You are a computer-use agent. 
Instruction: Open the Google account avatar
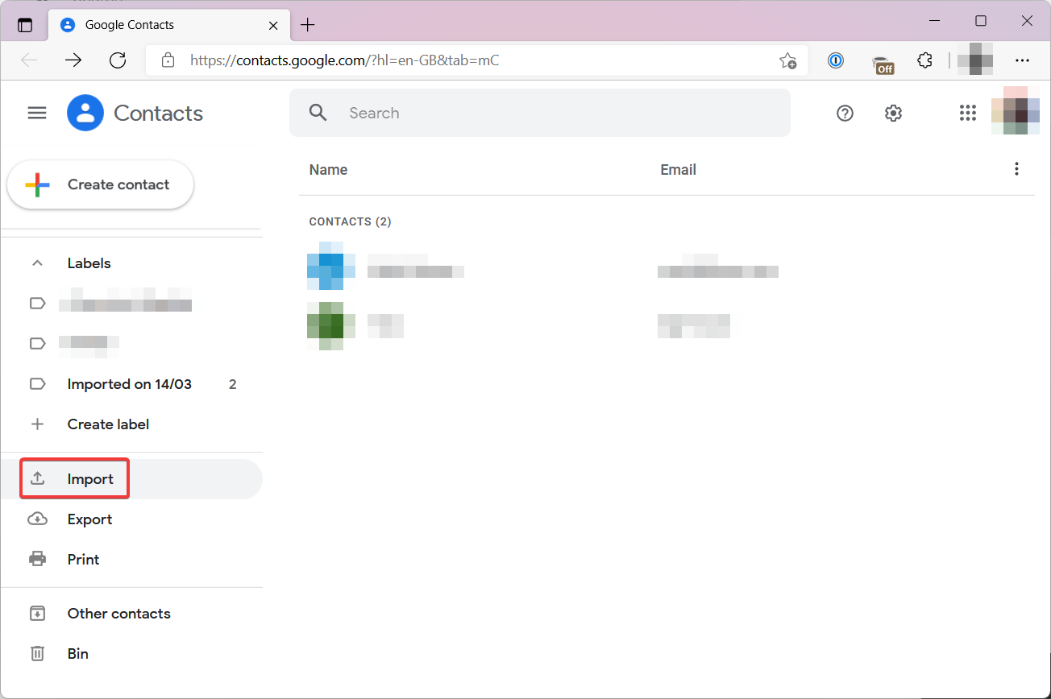(1016, 110)
